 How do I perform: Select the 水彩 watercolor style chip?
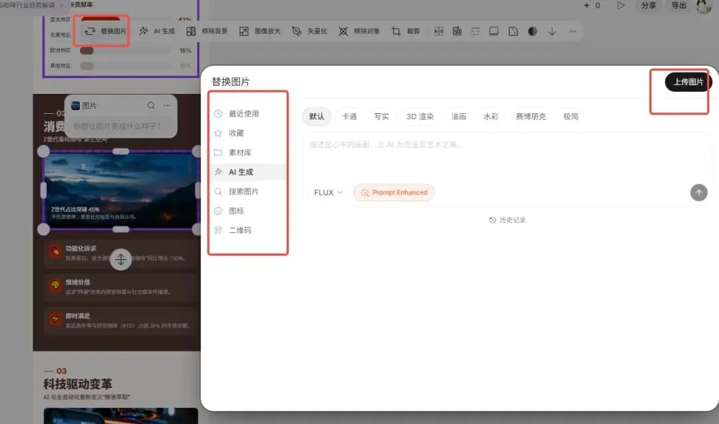coord(491,116)
